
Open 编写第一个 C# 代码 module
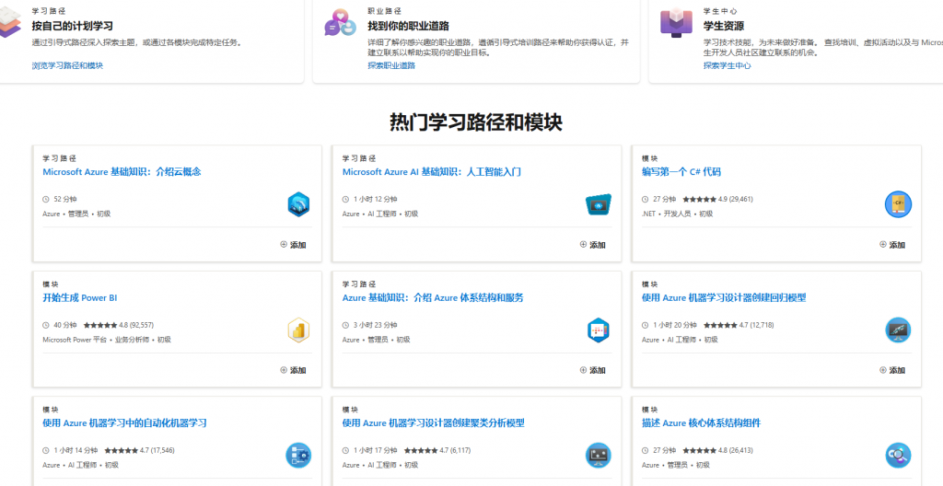pyautogui.click(x=681, y=172)
